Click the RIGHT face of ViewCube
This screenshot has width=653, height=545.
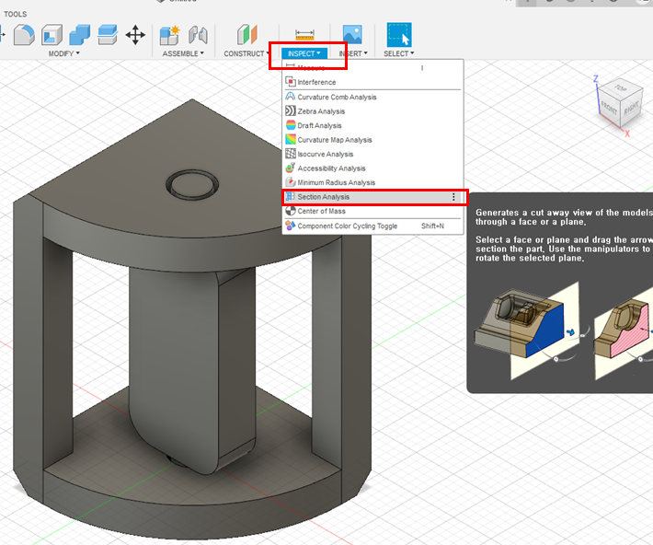click(x=631, y=108)
